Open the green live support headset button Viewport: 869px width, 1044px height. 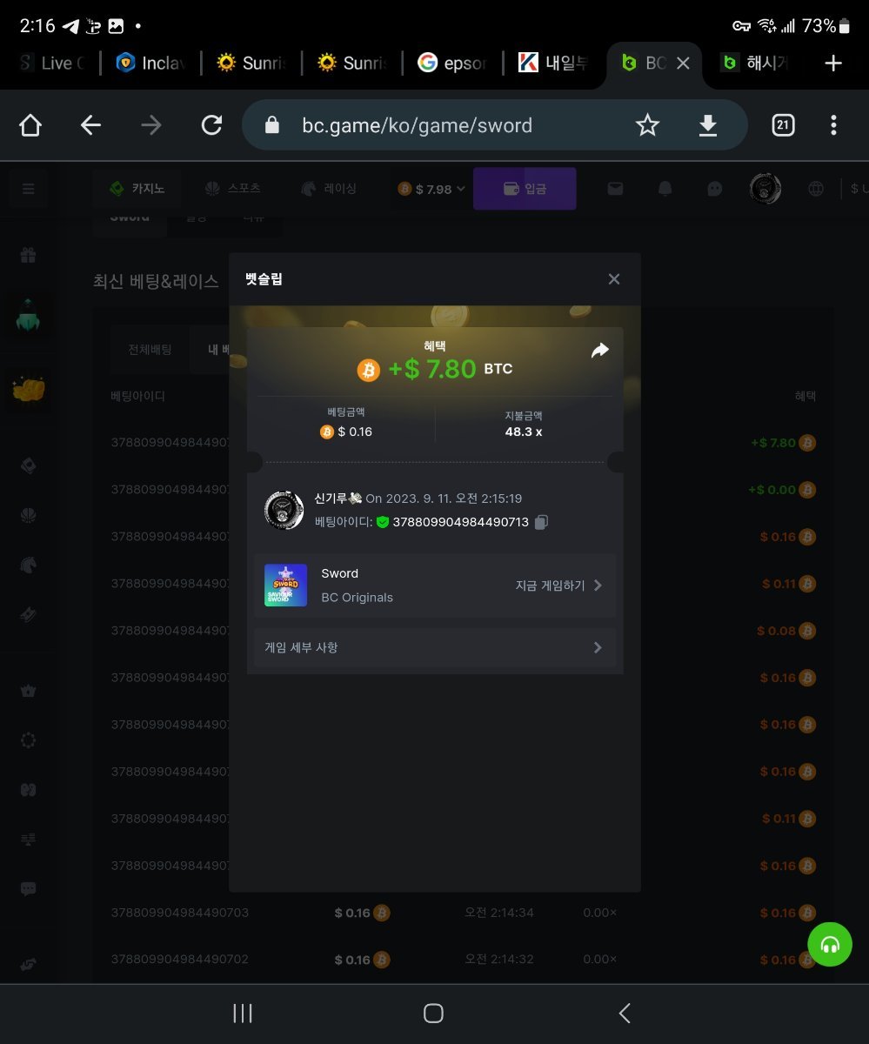pyautogui.click(x=829, y=944)
